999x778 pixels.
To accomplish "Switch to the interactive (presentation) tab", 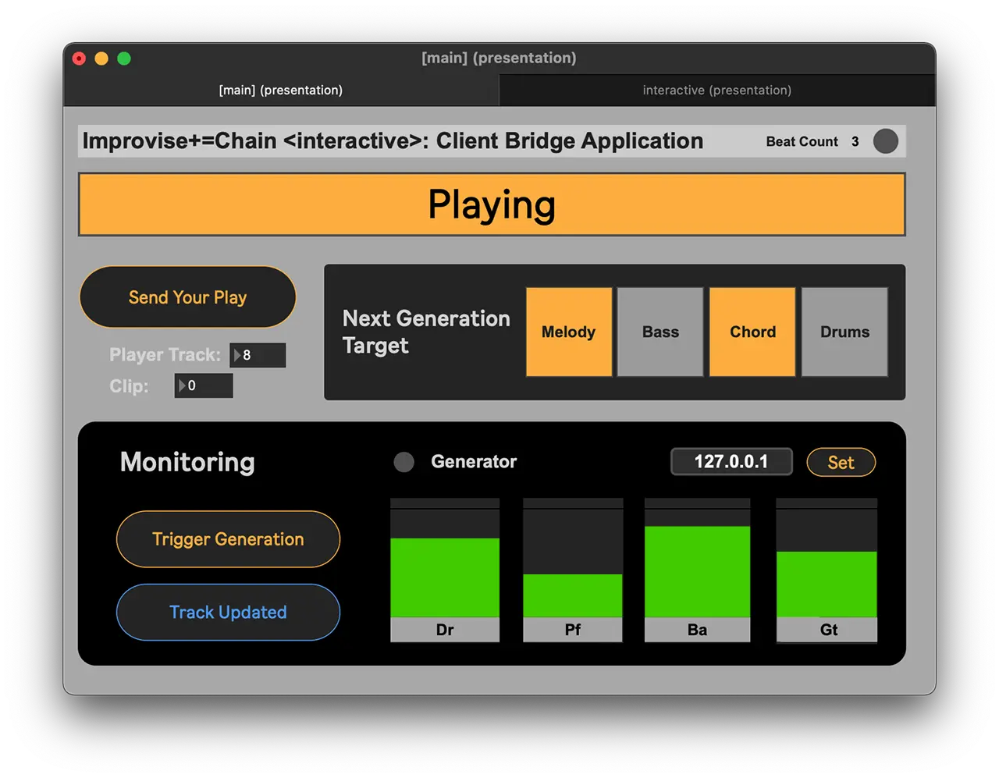I will 716,91.
